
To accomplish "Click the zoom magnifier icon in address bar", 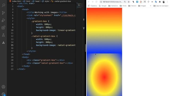I will [125, 2].
